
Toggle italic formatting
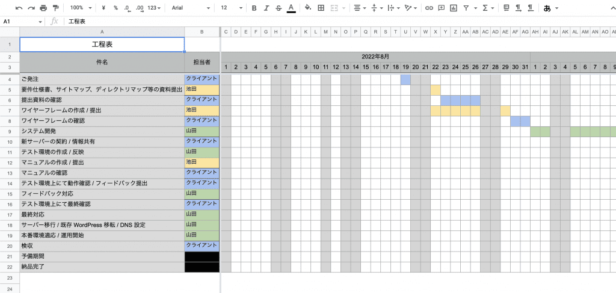266,8
